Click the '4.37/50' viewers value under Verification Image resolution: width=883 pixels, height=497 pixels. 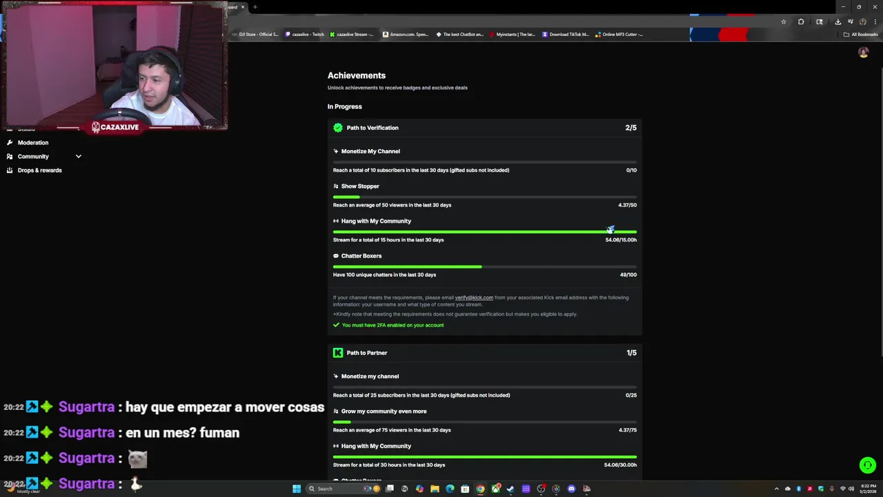[x=627, y=205]
